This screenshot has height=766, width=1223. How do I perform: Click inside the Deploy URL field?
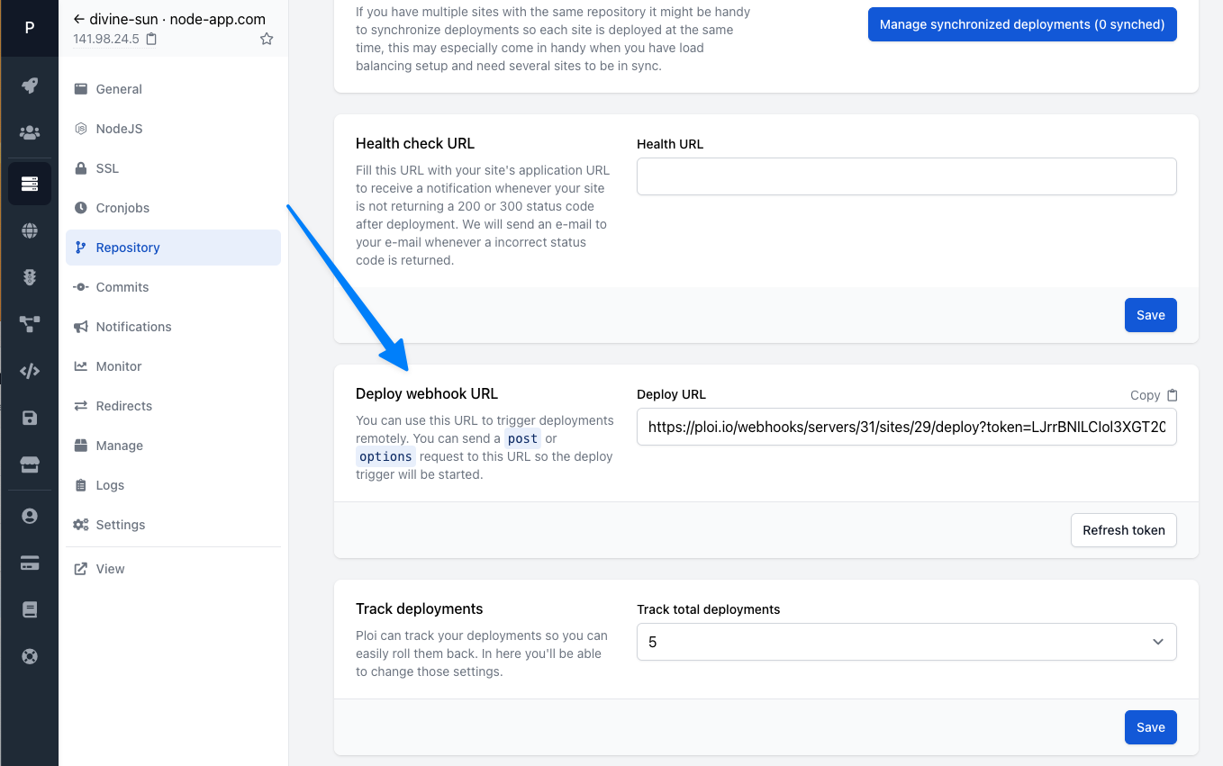pyautogui.click(x=906, y=428)
